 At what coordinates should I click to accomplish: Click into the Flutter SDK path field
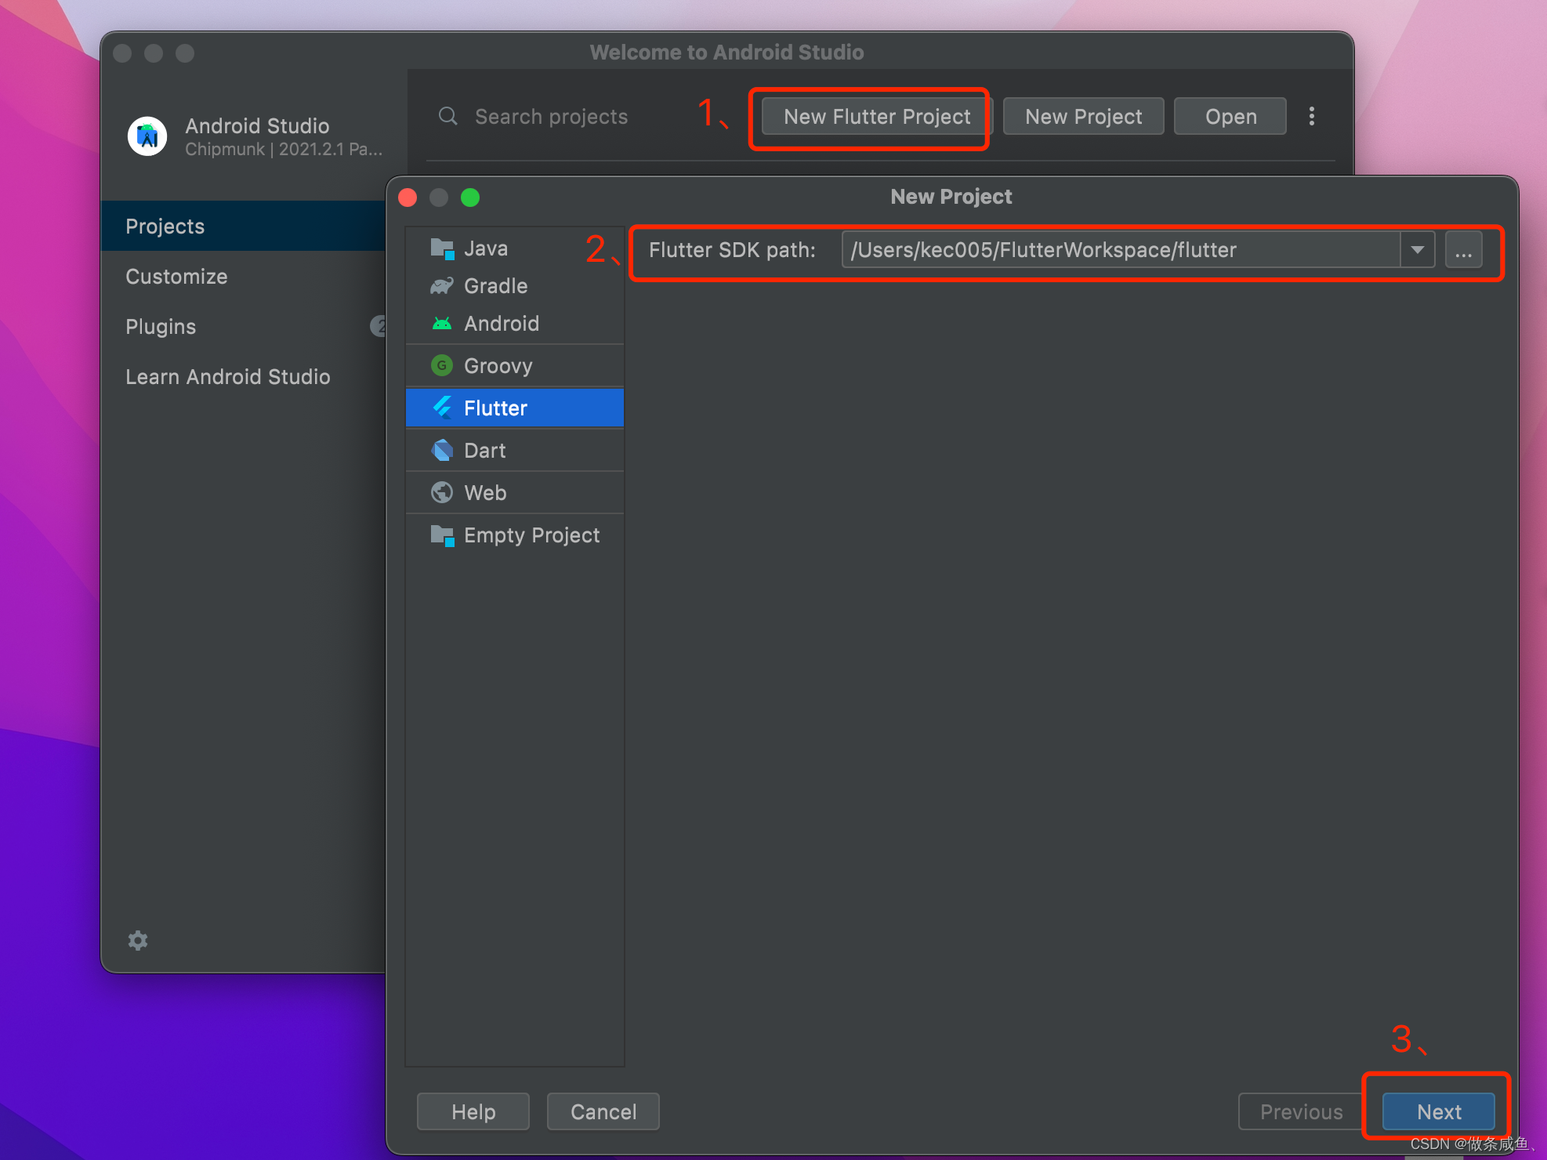coord(1121,250)
